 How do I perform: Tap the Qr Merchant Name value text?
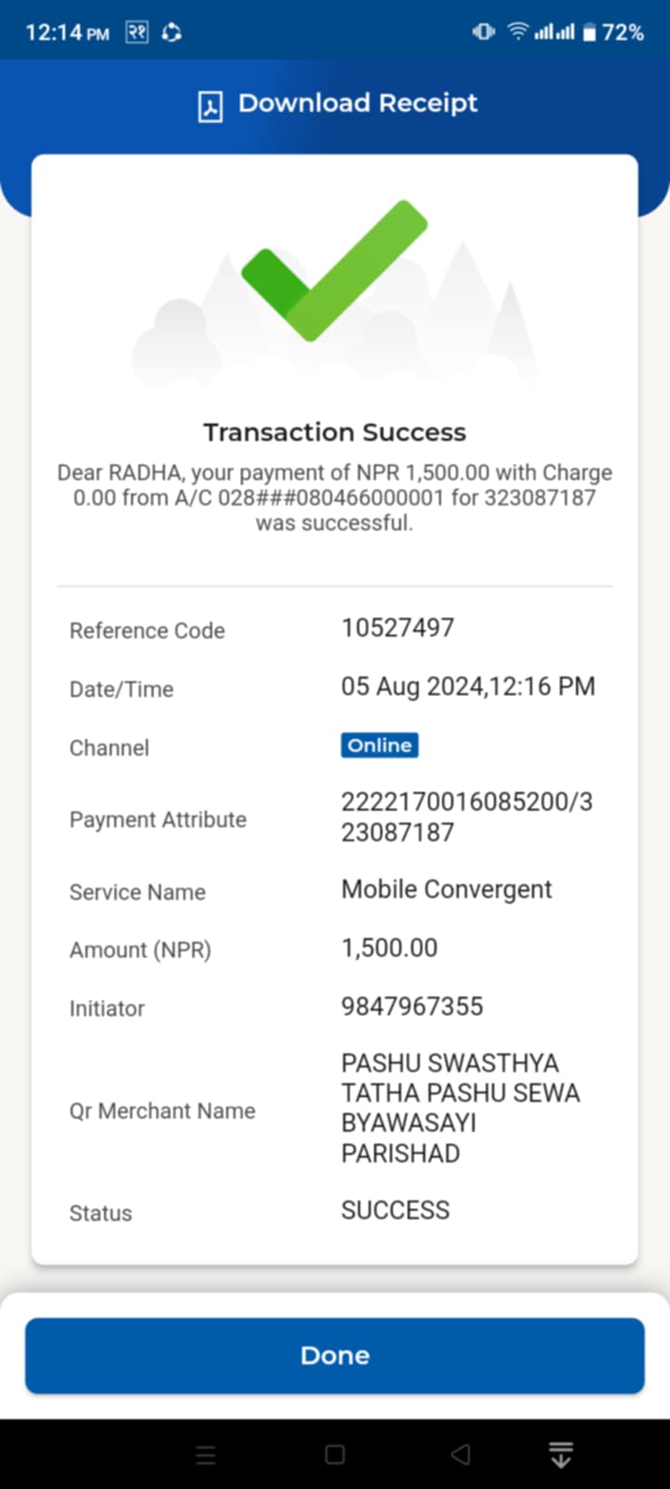pos(461,1107)
